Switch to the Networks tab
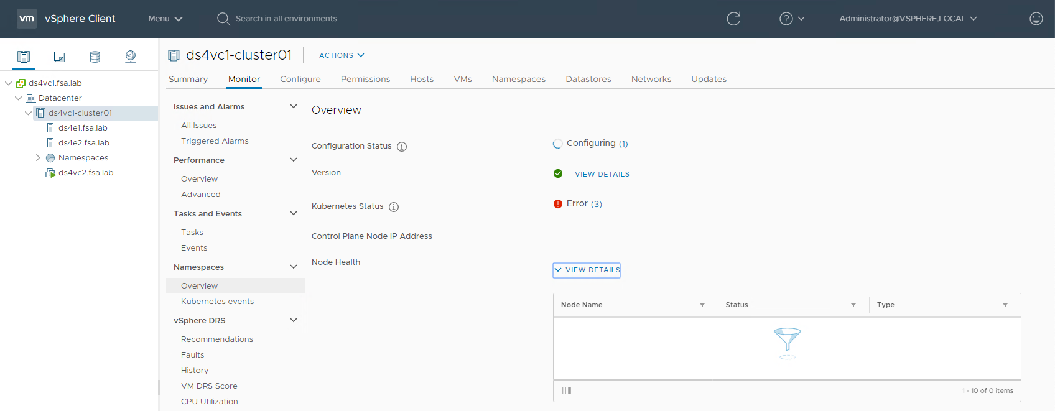Image resolution: width=1055 pixels, height=411 pixels. pos(651,79)
